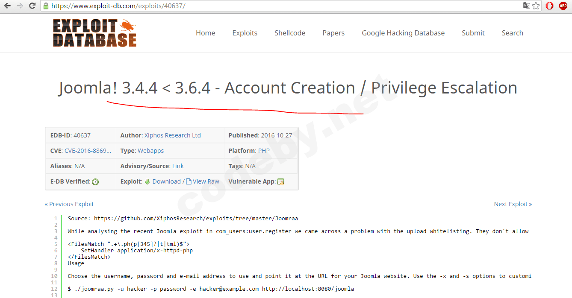Click the Source github URL code line

point(183,218)
